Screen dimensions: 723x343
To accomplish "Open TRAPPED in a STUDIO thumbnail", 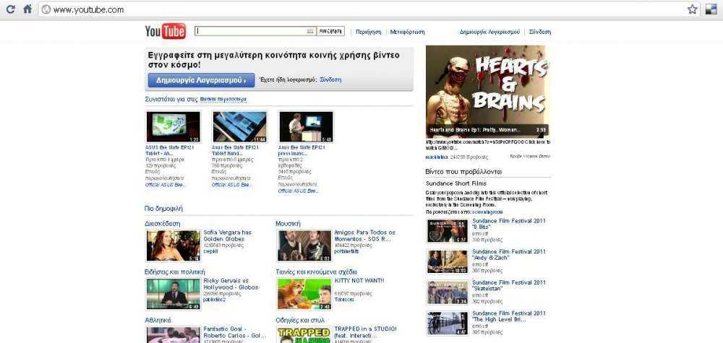I will tap(304, 335).
